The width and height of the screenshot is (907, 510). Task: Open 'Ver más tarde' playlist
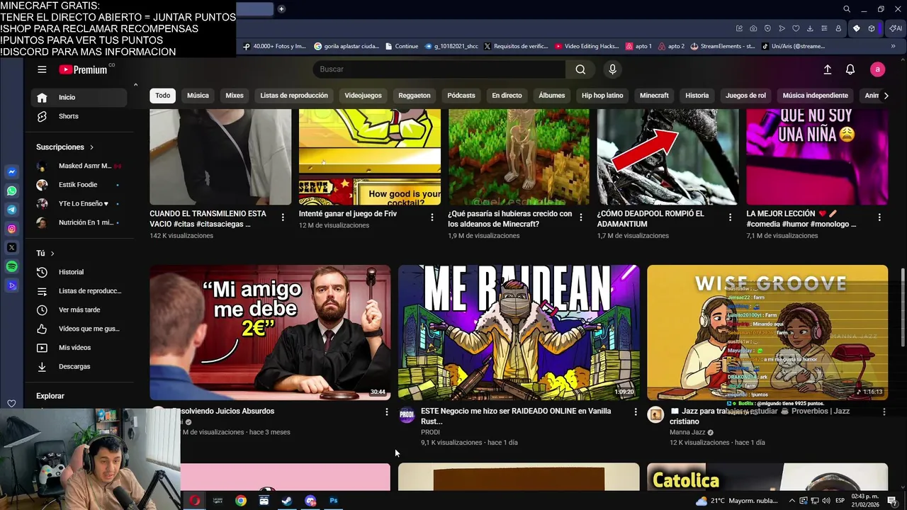[79, 310]
